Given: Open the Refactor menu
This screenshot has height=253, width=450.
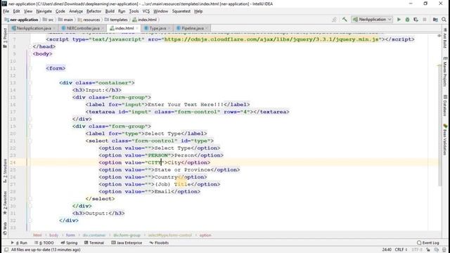Looking at the screenshot, I should 94,11.
